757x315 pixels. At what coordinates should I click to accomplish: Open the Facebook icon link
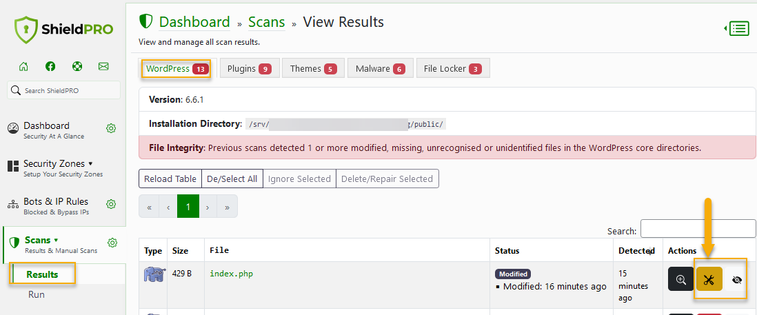tap(50, 67)
